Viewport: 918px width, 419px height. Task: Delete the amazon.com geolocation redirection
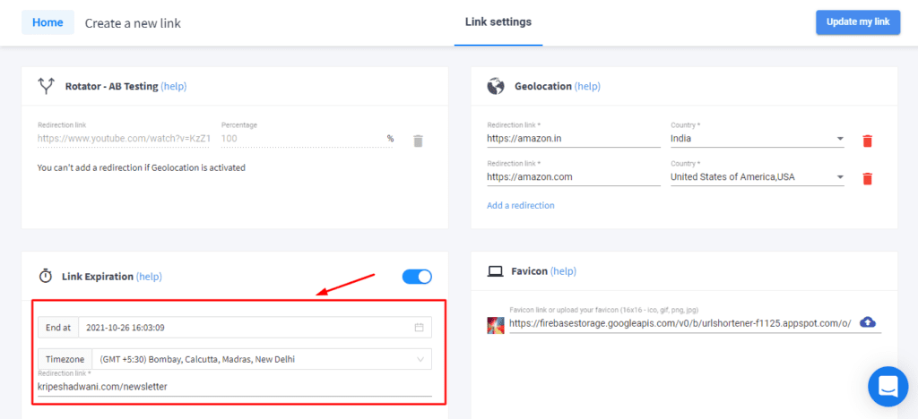[867, 178]
